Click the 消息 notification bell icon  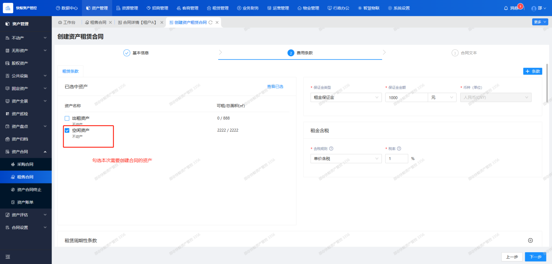point(506,8)
